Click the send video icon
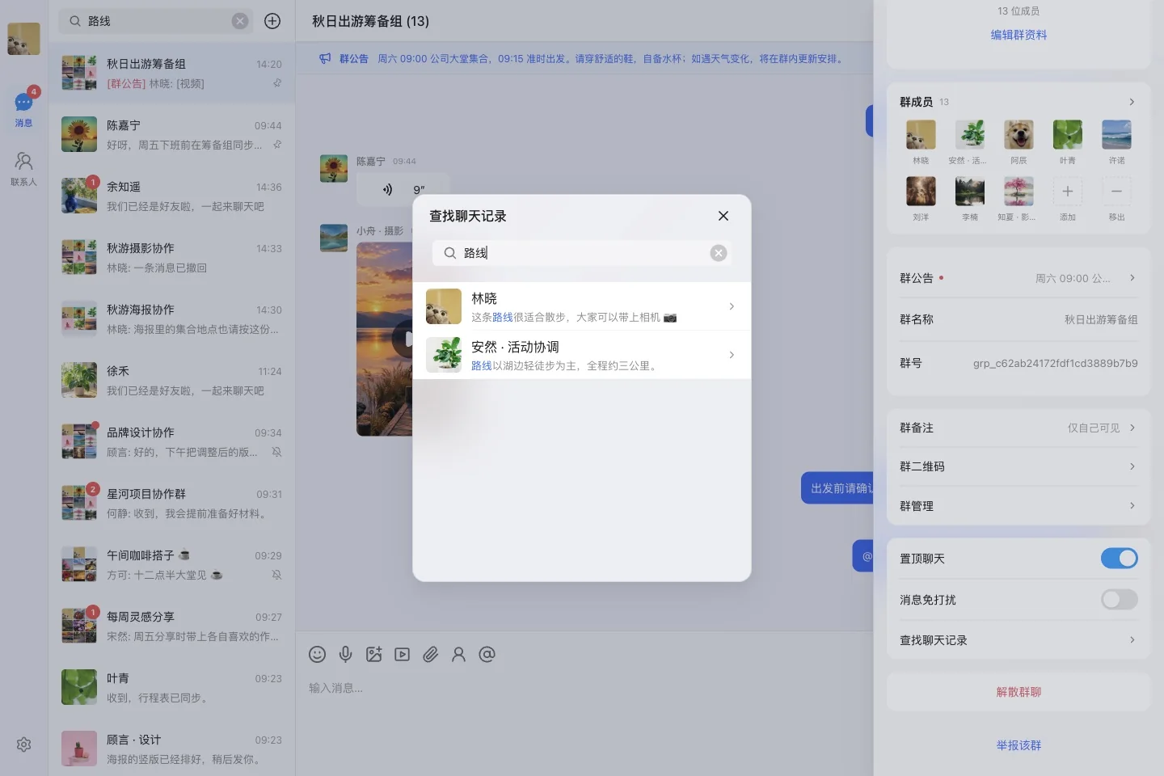The height and width of the screenshot is (776, 1164). pos(402,654)
